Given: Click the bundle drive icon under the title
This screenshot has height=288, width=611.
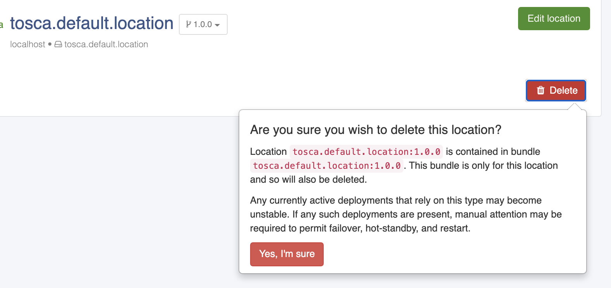Looking at the screenshot, I should click(58, 45).
